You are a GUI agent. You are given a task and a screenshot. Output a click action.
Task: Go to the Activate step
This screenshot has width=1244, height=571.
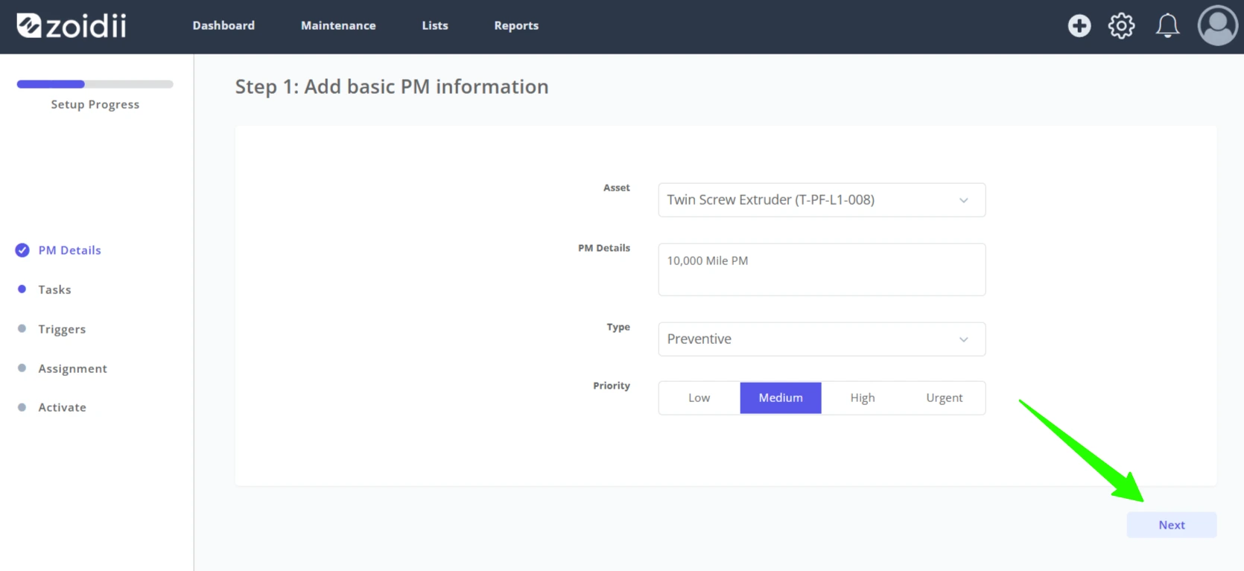62,407
